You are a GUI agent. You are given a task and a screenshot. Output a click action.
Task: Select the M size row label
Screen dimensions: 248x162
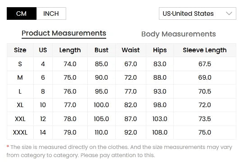click(20, 77)
